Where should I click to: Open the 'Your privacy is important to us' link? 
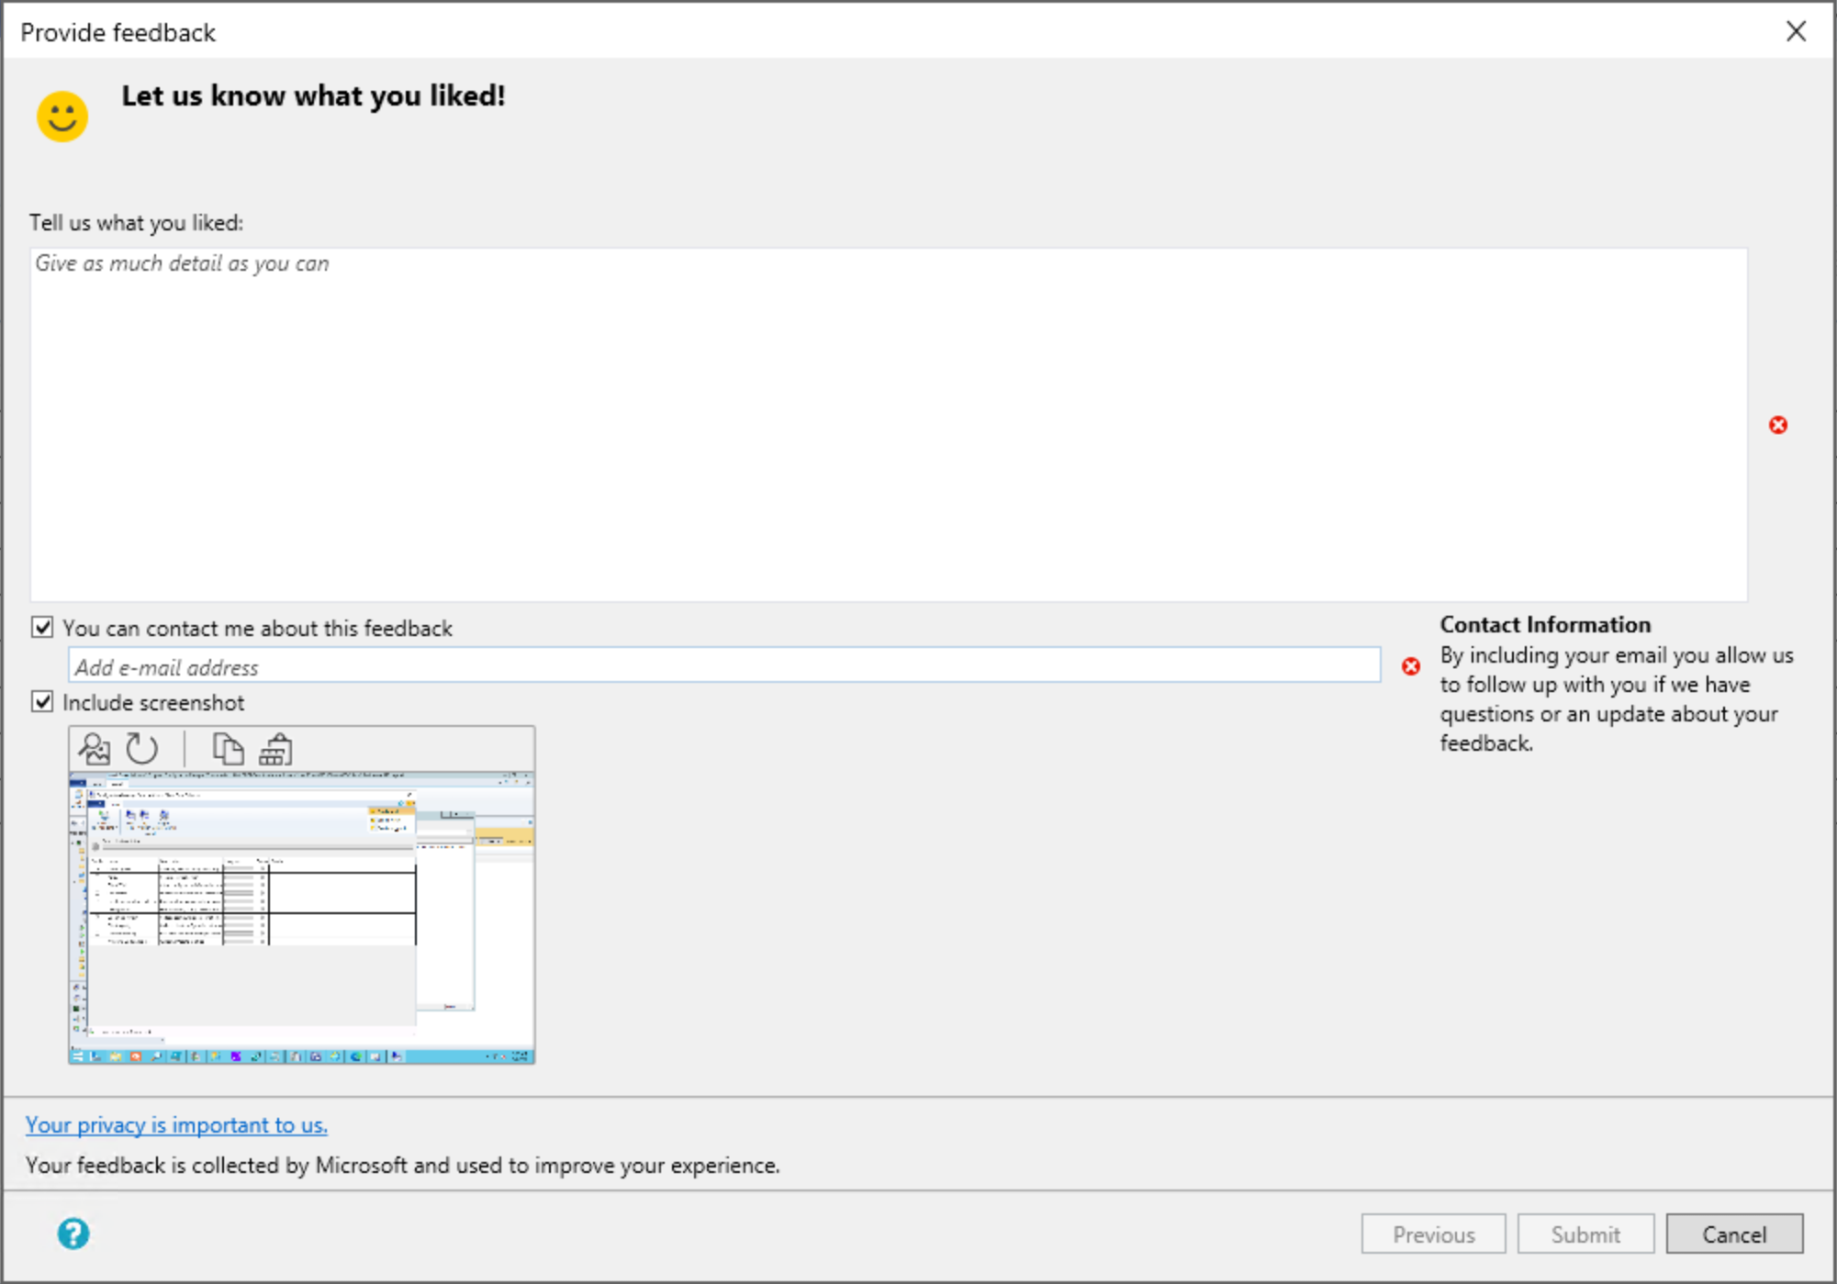point(175,1124)
